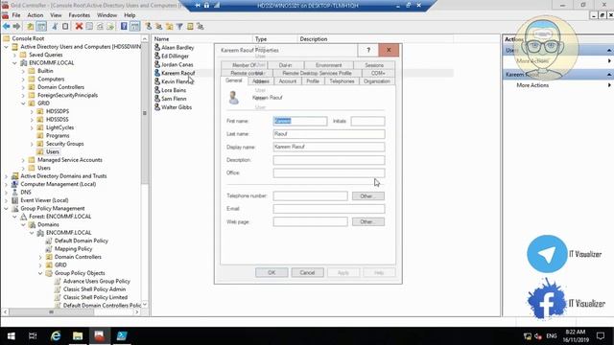The image size is (614, 345).
Task: Click the dialog's question mark help button
Action: coord(368,50)
